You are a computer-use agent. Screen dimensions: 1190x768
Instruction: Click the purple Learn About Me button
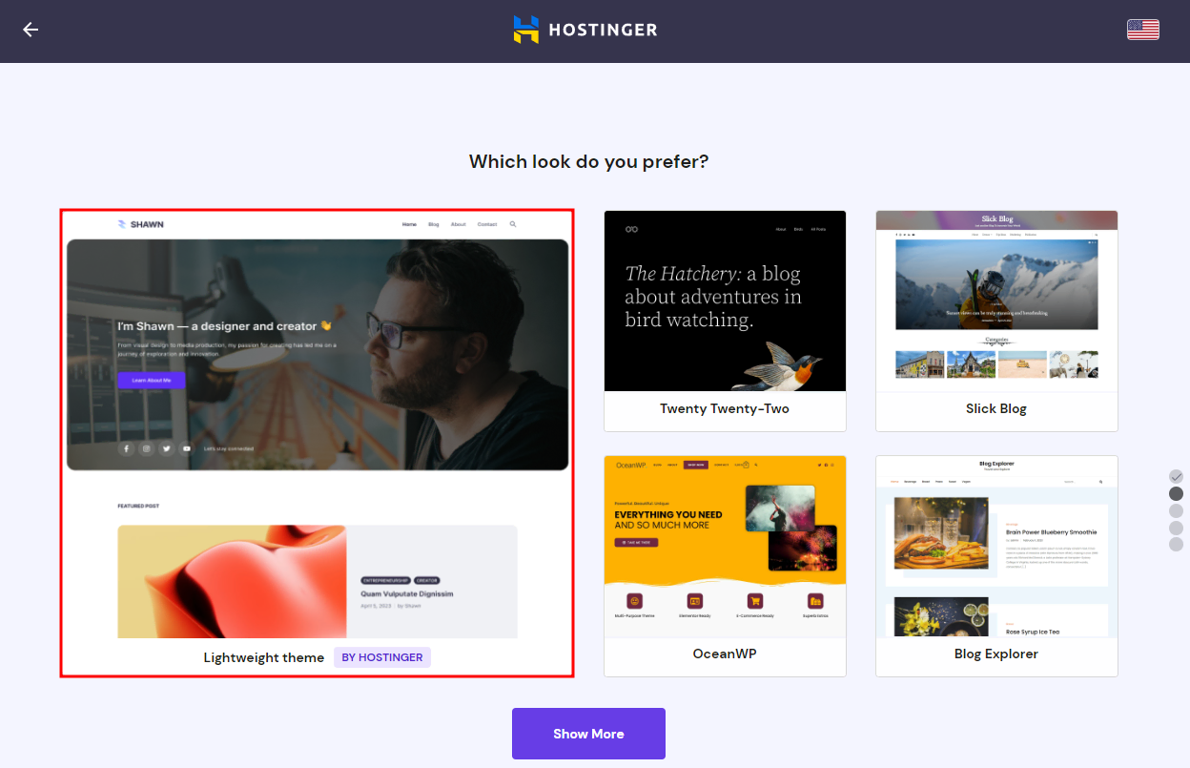coord(151,380)
